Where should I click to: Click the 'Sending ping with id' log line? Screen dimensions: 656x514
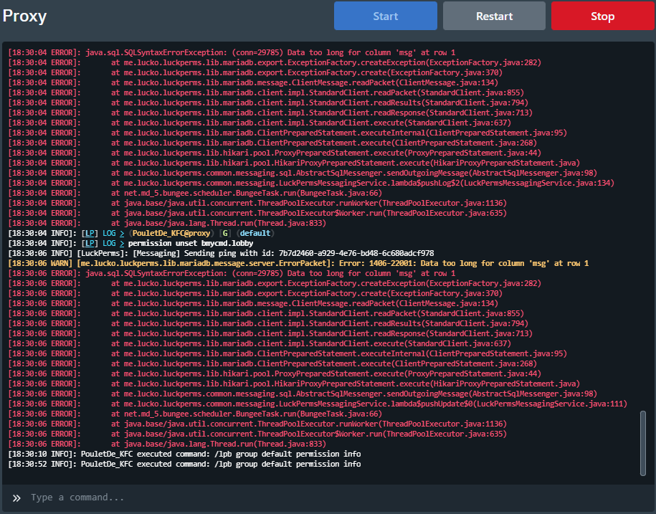coord(221,253)
